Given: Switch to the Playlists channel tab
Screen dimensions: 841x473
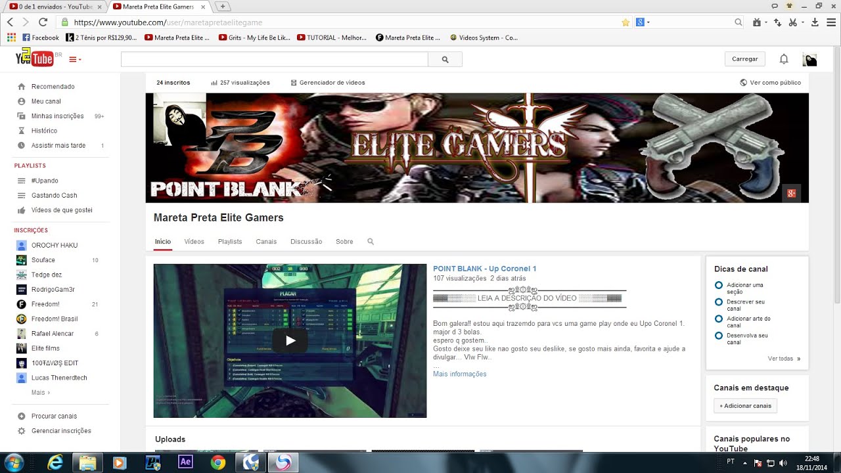Looking at the screenshot, I should point(230,242).
